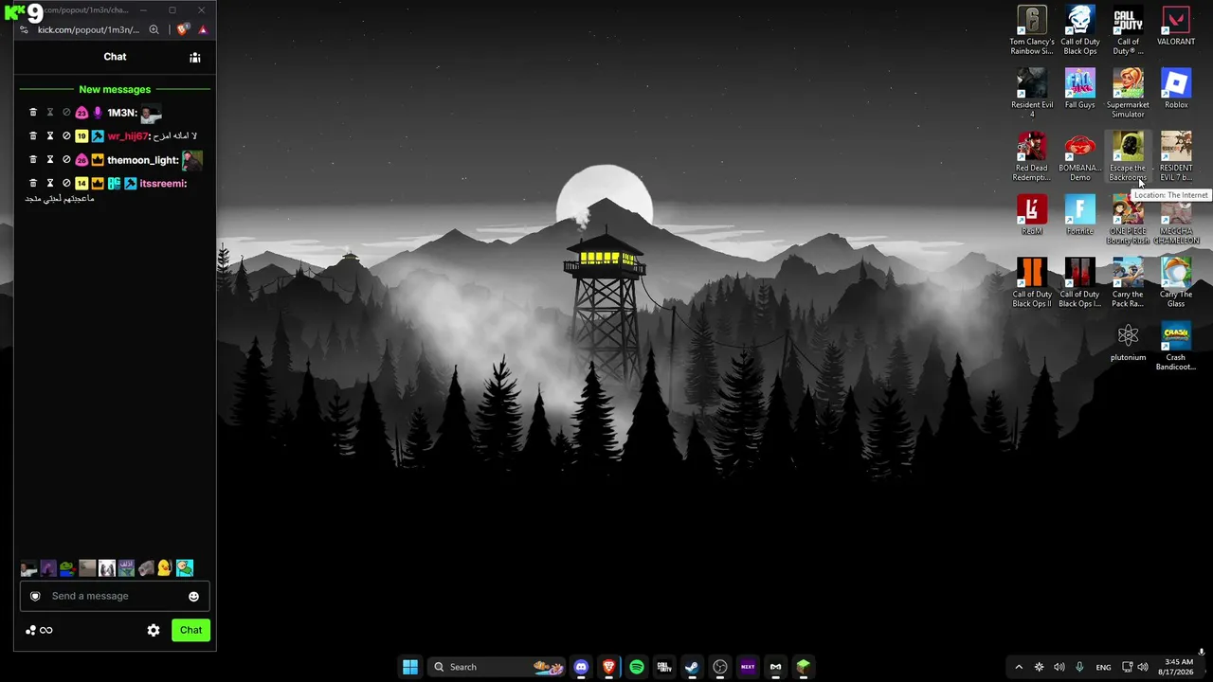Select Escape the Backrooms shortcut
The width and height of the screenshot is (1213, 682).
(x=1128, y=157)
